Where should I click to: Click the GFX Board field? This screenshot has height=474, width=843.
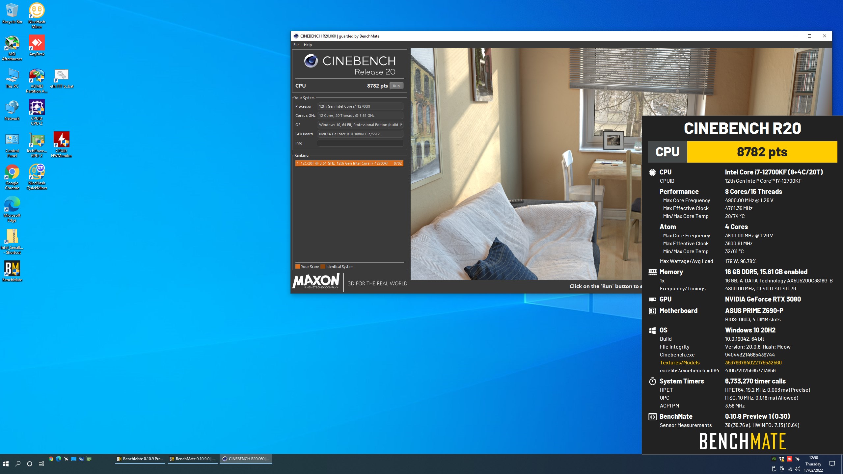(x=360, y=134)
